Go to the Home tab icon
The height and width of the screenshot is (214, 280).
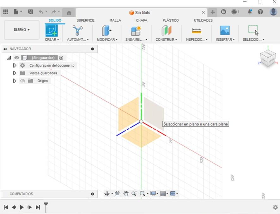point(69,13)
